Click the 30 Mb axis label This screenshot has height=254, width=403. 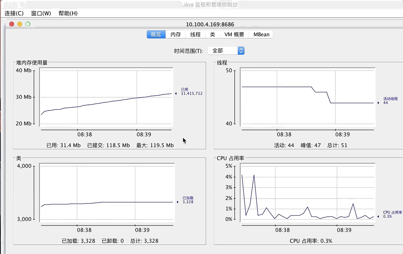(24, 97)
